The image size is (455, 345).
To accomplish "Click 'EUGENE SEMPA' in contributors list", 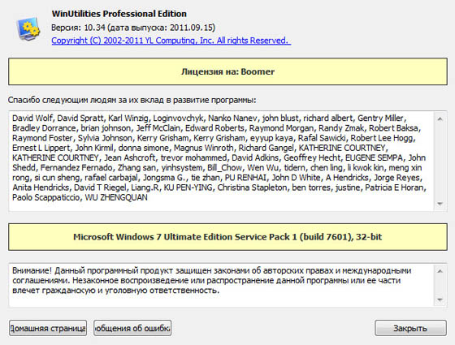I will click(x=374, y=157).
